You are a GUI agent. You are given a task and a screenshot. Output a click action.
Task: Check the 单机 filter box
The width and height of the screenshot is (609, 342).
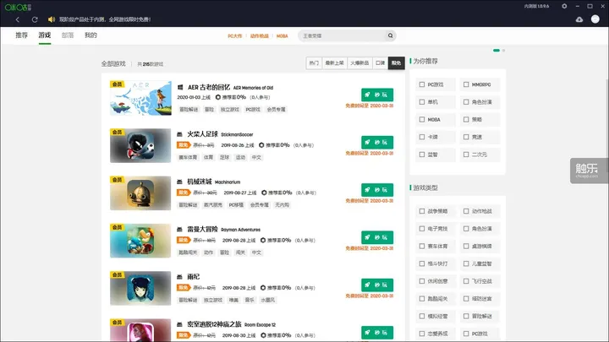(x=422, y=102)
